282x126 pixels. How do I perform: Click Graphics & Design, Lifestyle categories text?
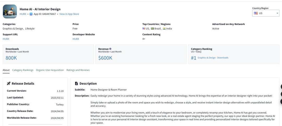[x=19, y=29]
